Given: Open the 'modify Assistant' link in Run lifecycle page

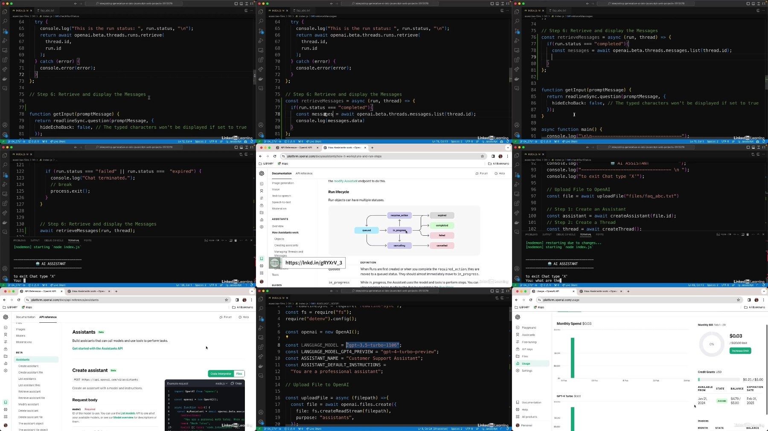Looking at the screenshot, I should point(346,181).
